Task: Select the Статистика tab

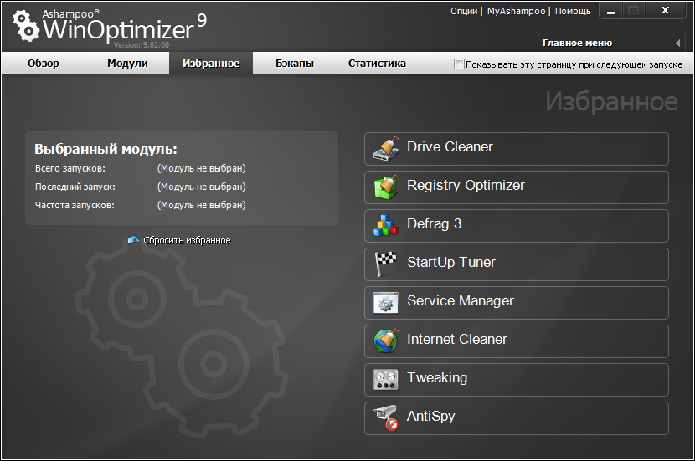Action: click(377, 64)
